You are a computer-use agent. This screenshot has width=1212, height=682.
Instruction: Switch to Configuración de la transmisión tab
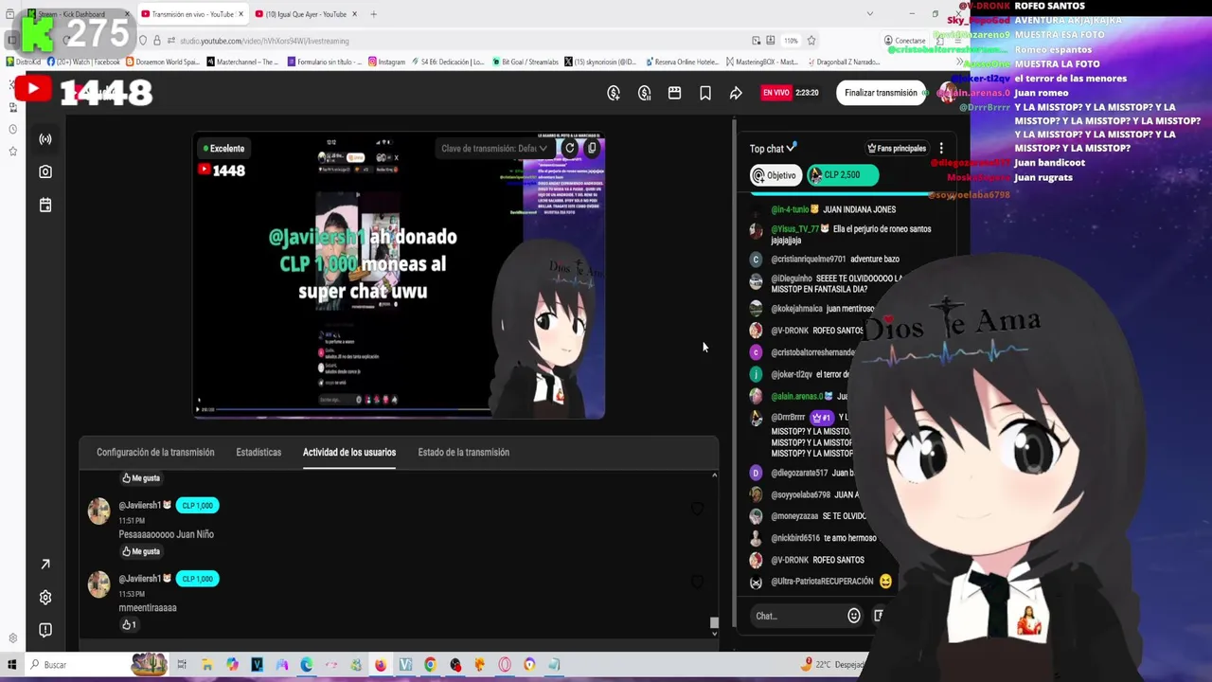155,452
